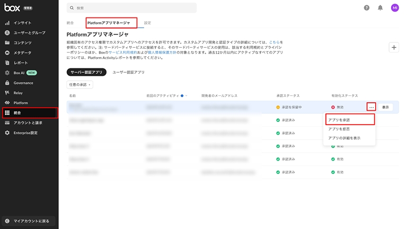The image size is (407, 229).
Task: Click the NEW badge beside Box AI
Action: (x=32, y=73)
